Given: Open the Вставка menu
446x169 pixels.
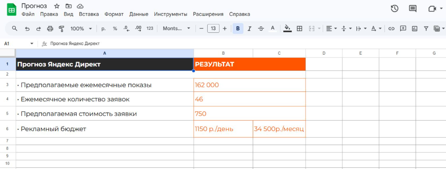Looking at the screenshot, I should tap(89, 14).
